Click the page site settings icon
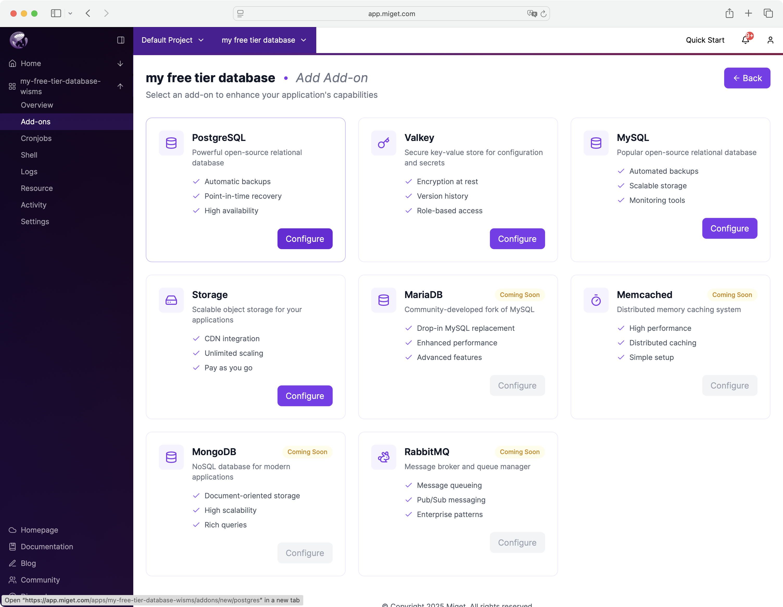The image size is (783, 607). (240, 14)
